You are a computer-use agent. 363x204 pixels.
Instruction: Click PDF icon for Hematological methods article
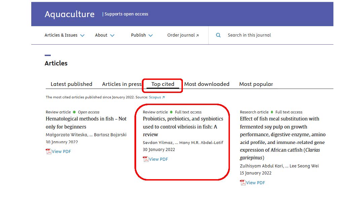click(48, 151)
